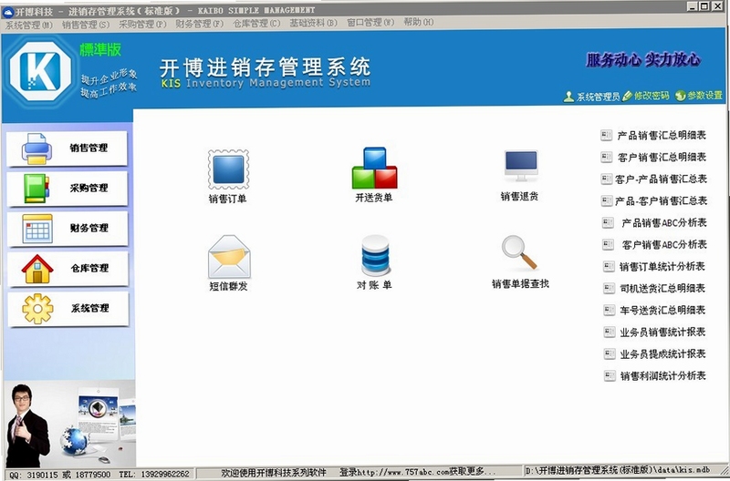The image size is (730, 481).
Task: Select 财务管理 sidebar button
Action: coord(68,229)
